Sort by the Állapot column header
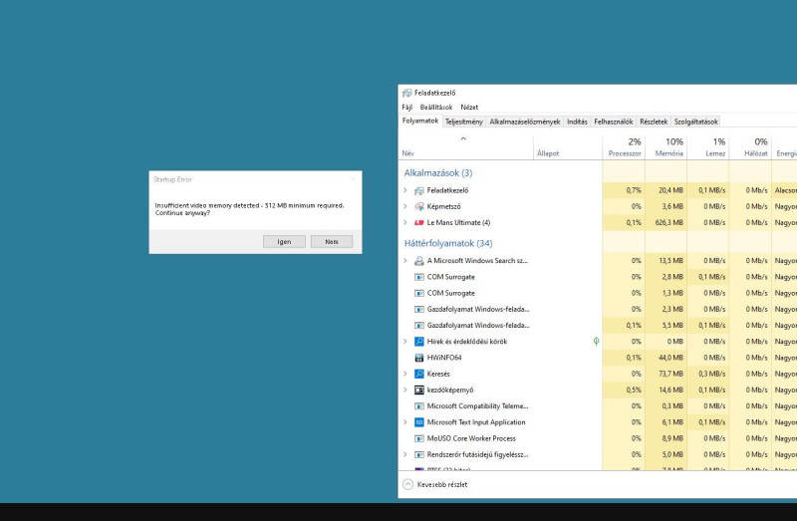This screenshot has height=521, width=797. (568, 147)
